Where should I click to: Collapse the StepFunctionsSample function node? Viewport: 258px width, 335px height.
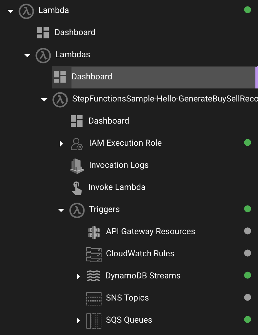pyautogui.click(x=44, y=100)
